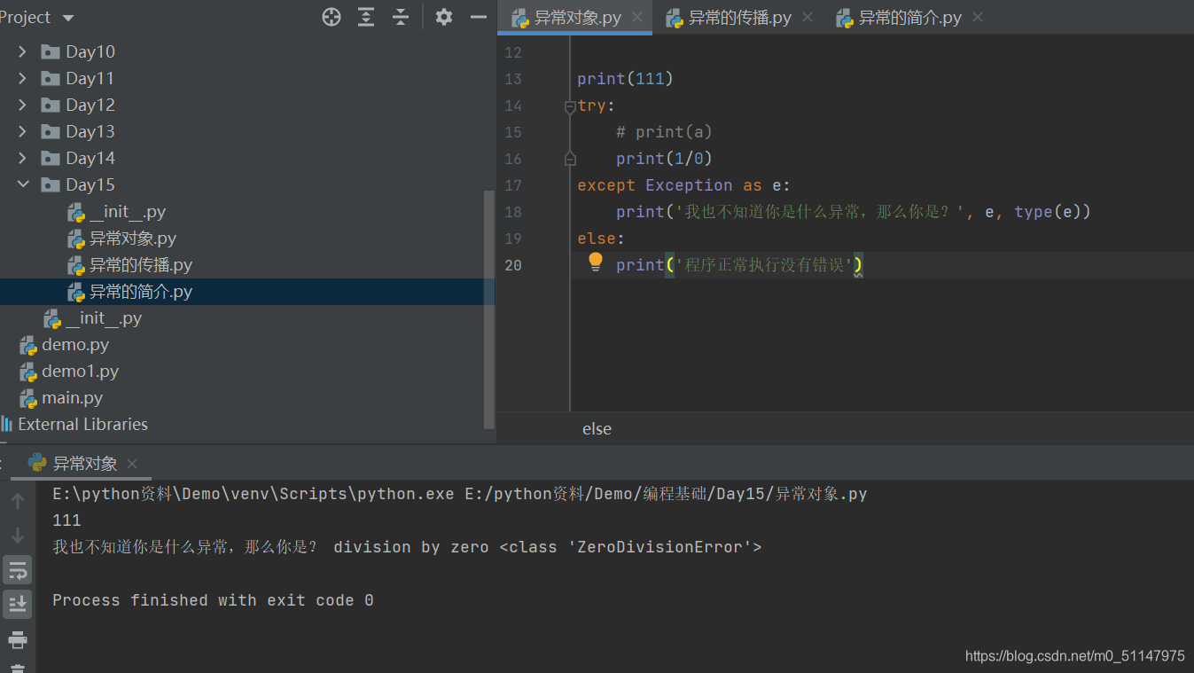
Task: Select External Libraries node
Action: (82, 424)
